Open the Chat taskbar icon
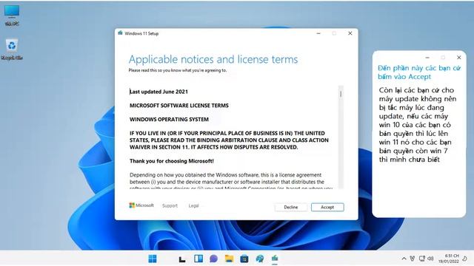 tap(214, 259)
